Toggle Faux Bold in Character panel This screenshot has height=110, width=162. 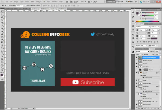138,42
